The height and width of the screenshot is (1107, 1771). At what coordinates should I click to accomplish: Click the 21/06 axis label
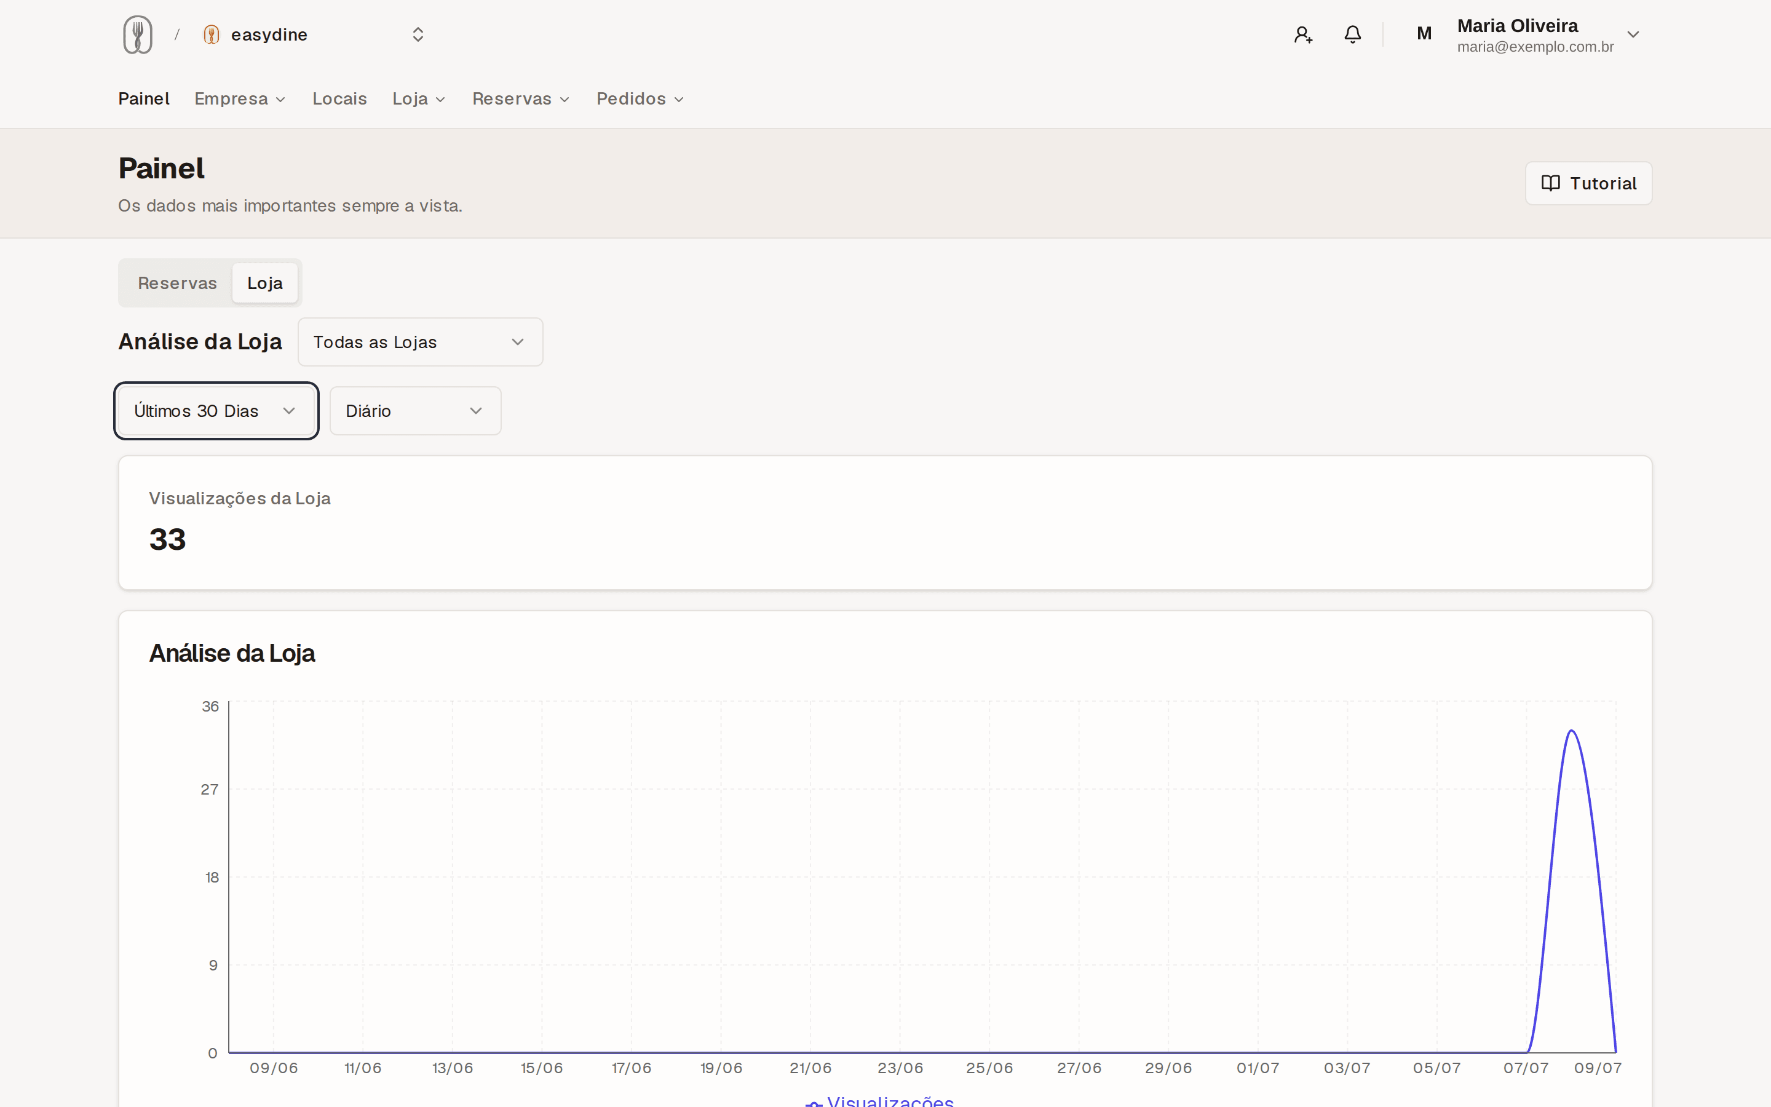810,1068
